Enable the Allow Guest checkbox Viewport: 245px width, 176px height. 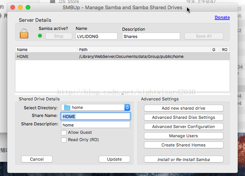[64, 132]
